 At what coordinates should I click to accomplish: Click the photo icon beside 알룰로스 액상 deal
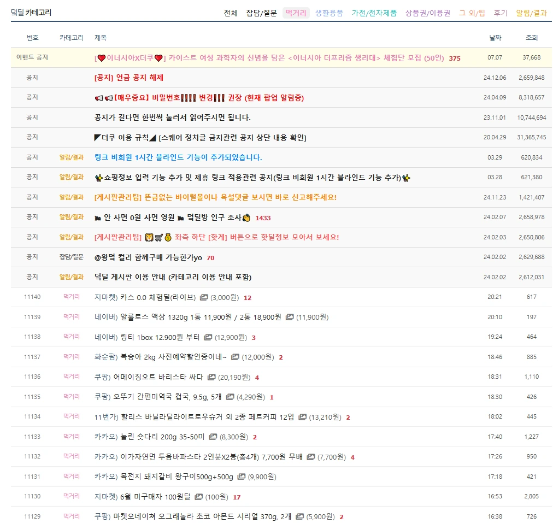click(x=289, y=318)
